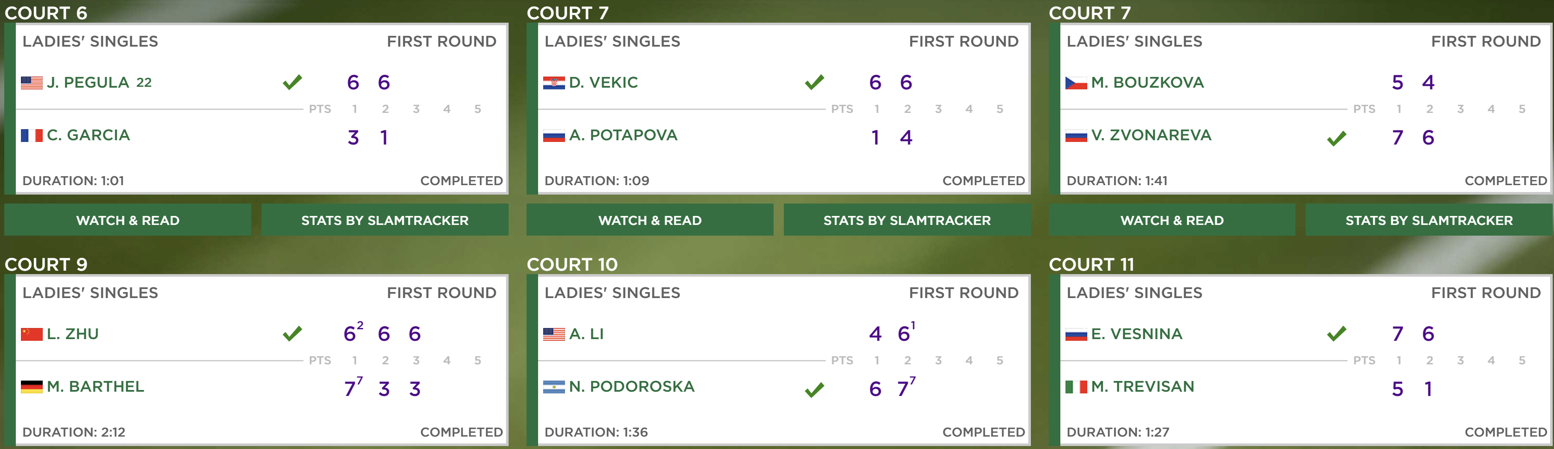Click the German flag beside M. Barthel
This screenshot has width=1554, height=449.
(31, 387)
